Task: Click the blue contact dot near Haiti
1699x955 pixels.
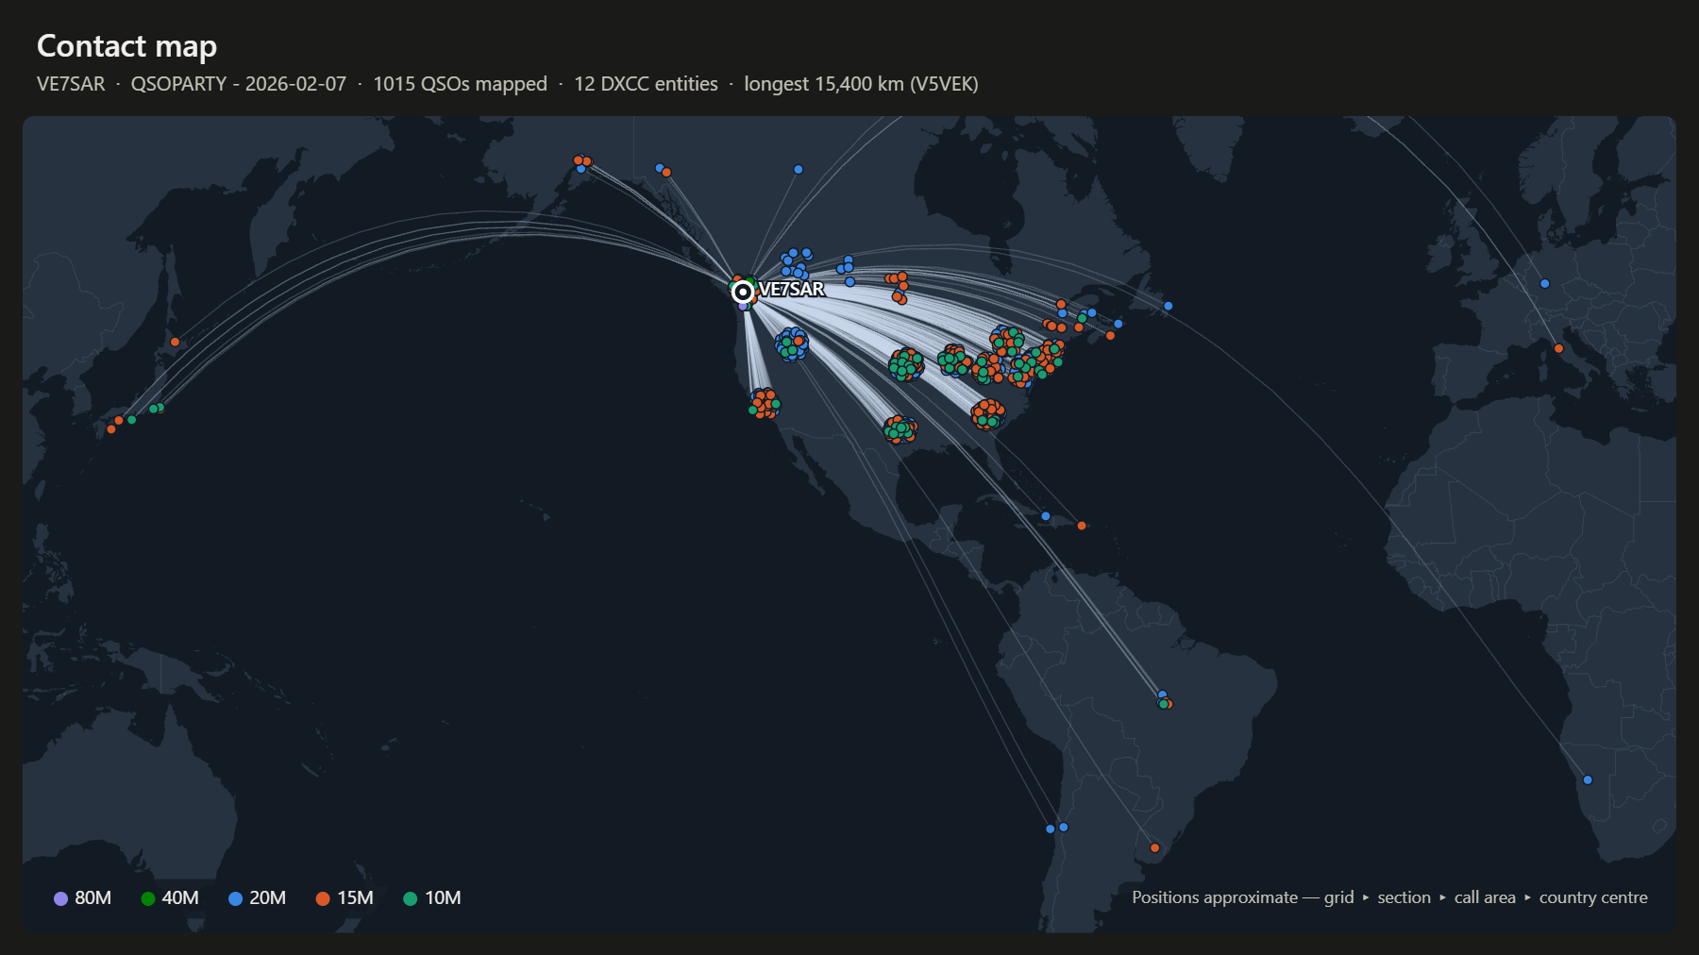Action: click(1045, 516)
